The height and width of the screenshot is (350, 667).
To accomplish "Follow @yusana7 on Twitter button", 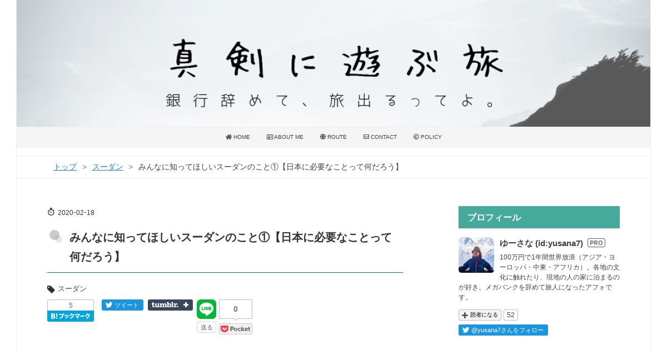I will coord(503,330).
